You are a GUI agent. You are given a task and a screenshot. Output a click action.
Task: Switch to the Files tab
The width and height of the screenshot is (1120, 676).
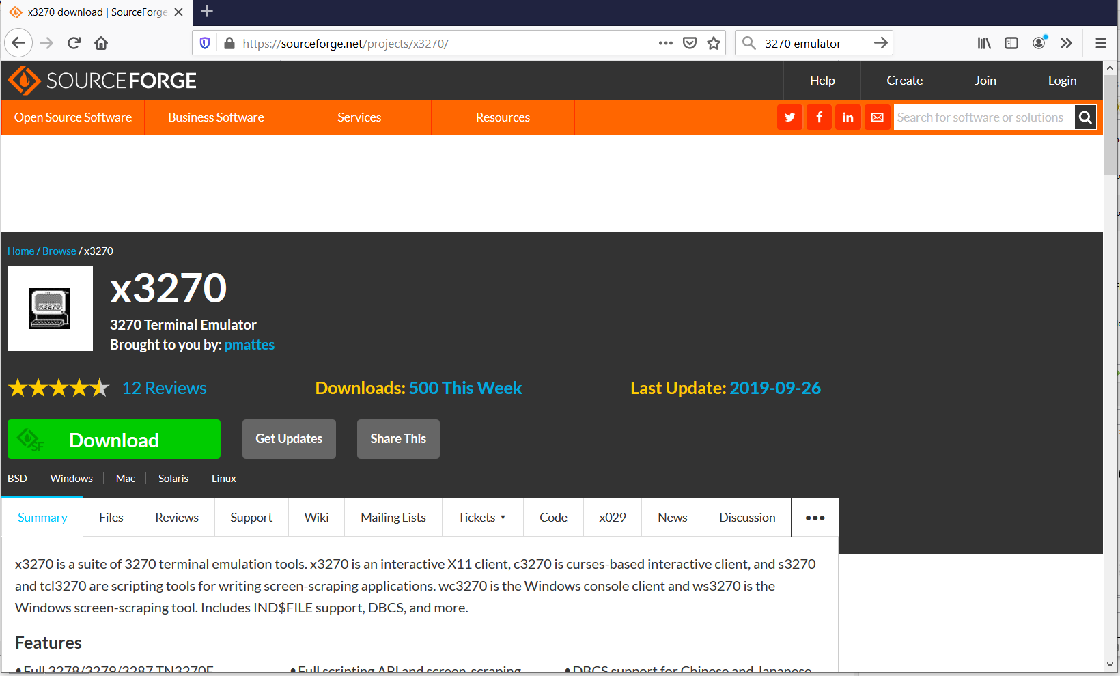click(111, 518)
